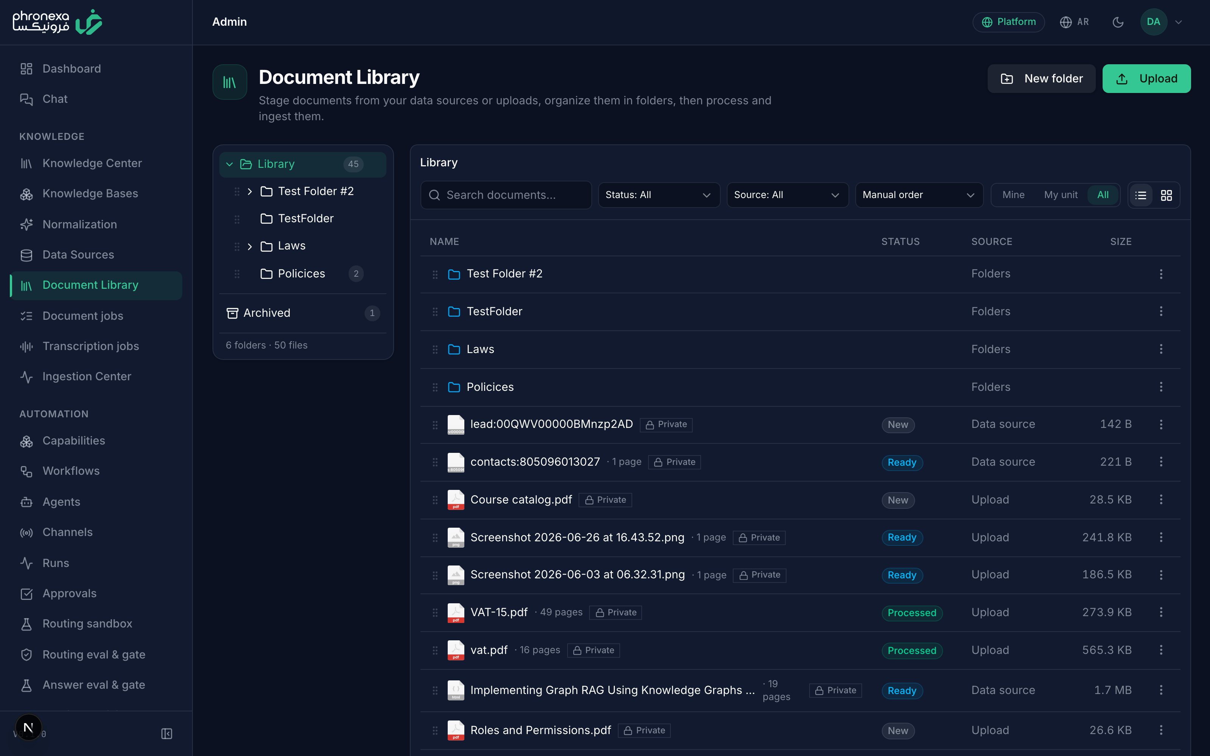Select the My unit filter
Image resolution: width=1210 pixels, height=756 pixels.
coord(1061,195)
